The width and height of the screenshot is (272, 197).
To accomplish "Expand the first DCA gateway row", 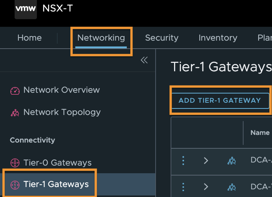I will 206,161.
